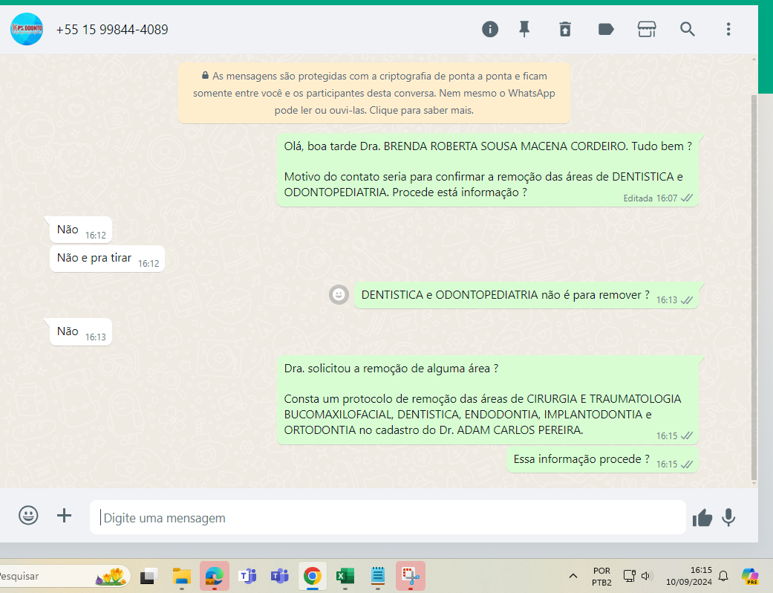Switch to Google Chrome in taskbar
This screenshot has width=773, height=593.
313,576
